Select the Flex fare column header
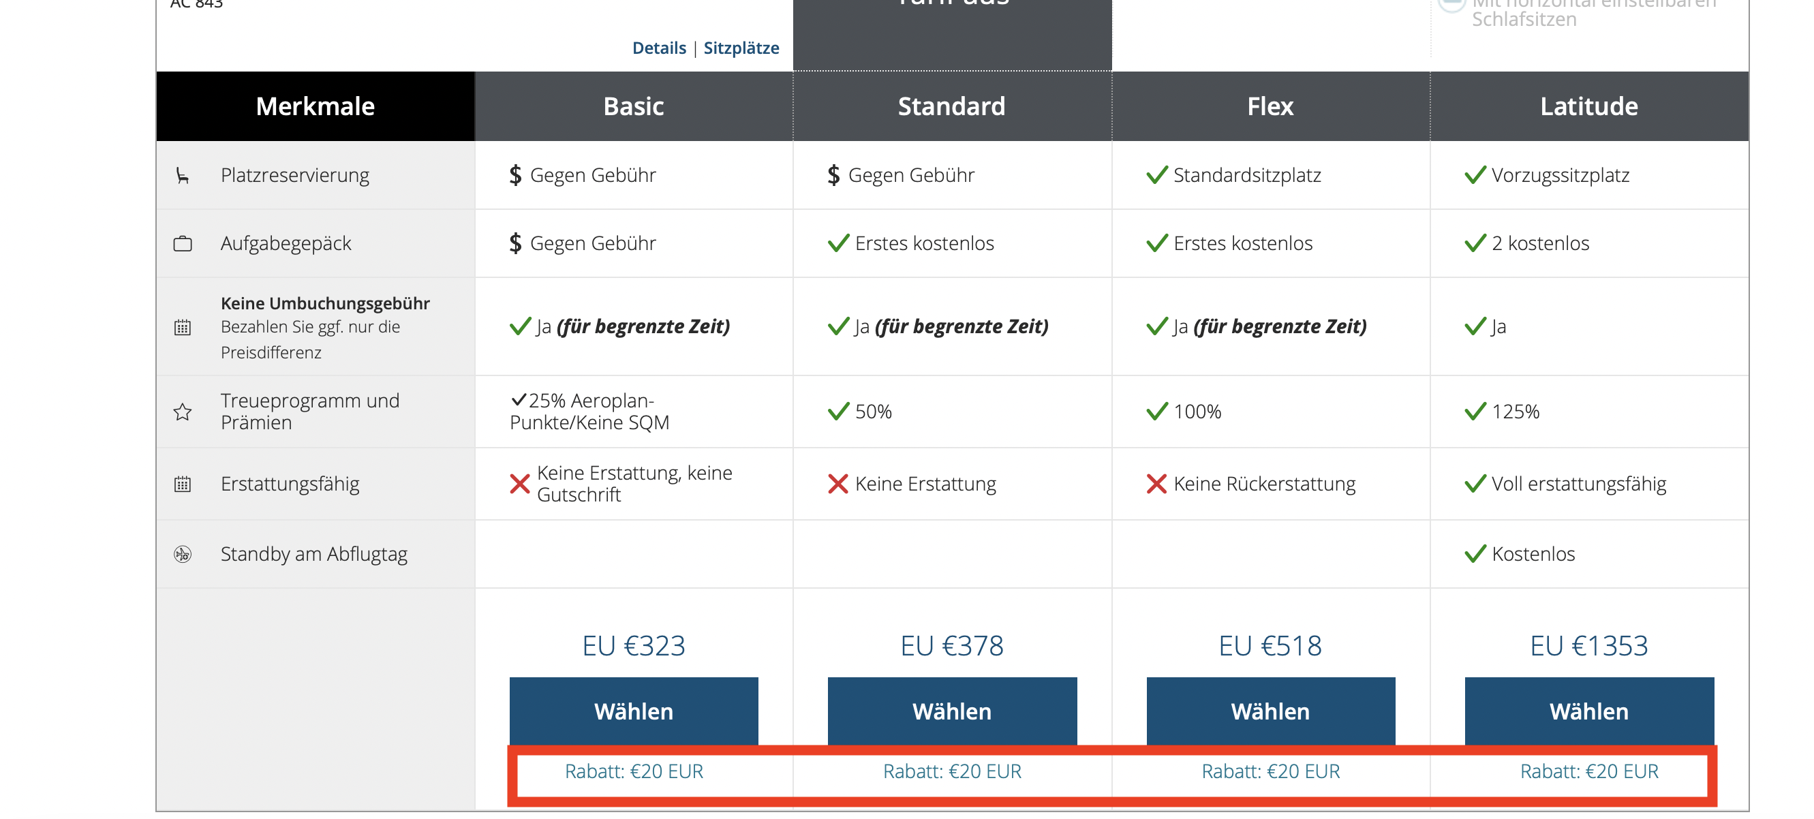The height and width of the screenshot is (819, 1814). pos(1270,106)
